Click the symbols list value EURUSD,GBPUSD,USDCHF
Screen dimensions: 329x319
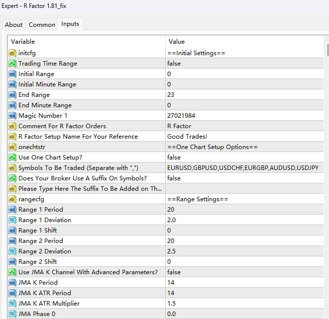[x=243, y=168]
